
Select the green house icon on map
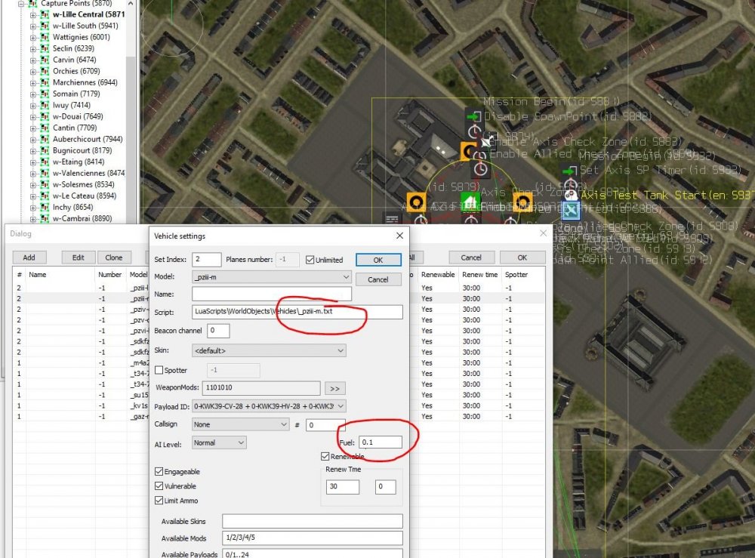[x=470, y=202]
